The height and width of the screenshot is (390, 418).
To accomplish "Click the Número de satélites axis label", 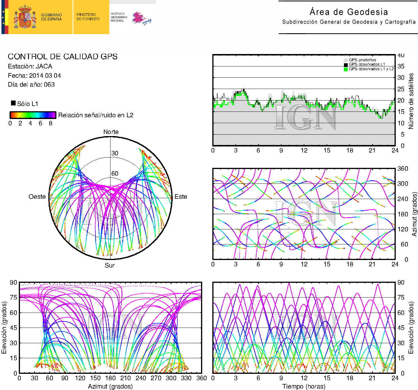I will click(411, 101).
